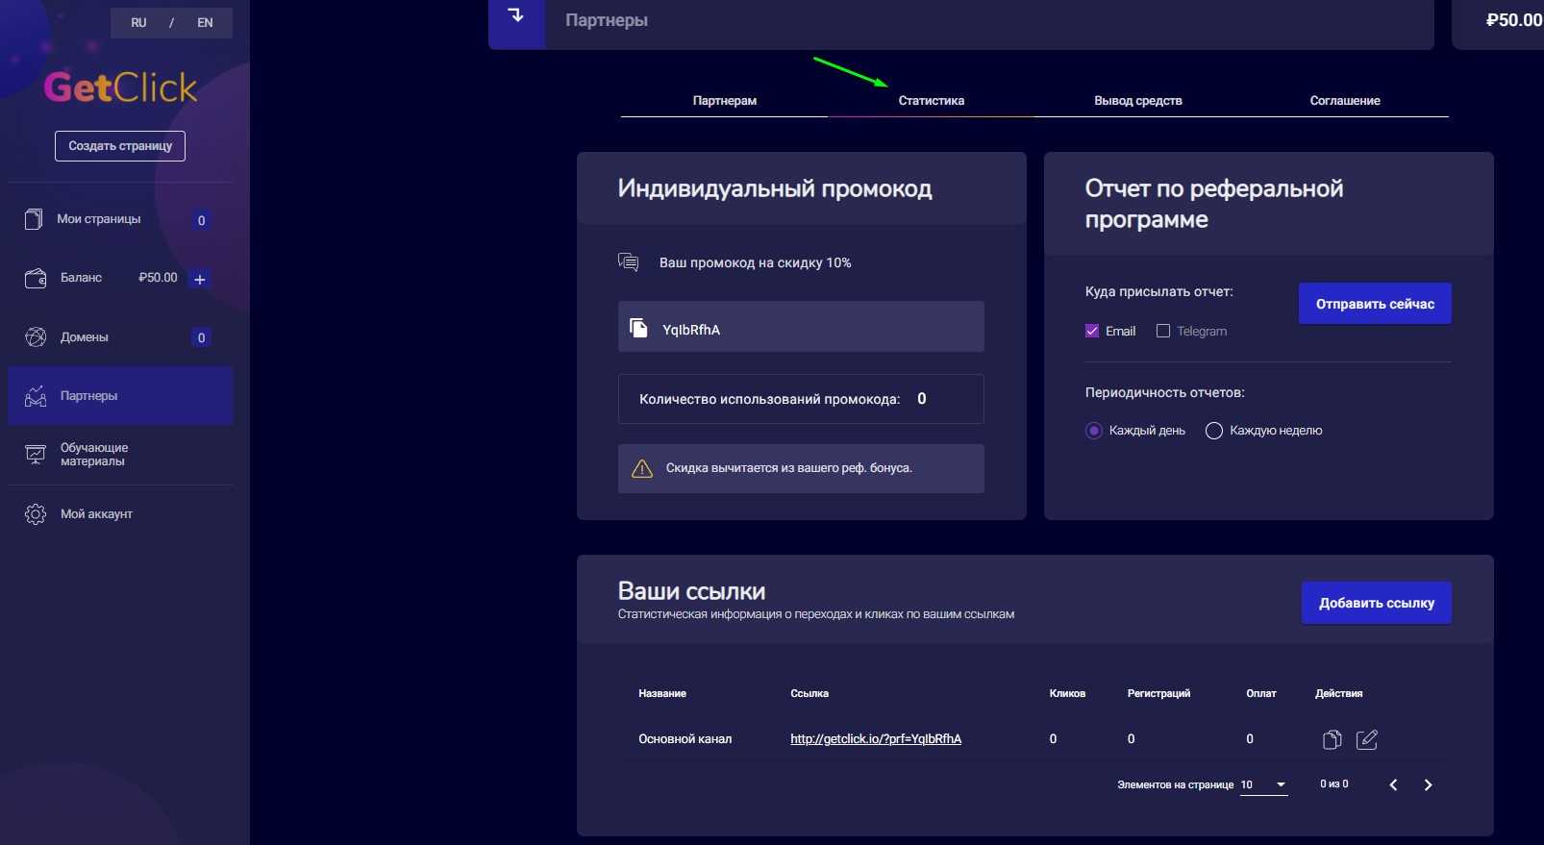This screenshot has height=845, width=1544.
Task: Go to next page of links table
Action: tap(1428, 785)
